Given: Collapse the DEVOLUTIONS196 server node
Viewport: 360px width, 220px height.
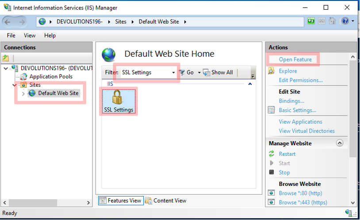Looking at the screenshot, I should click(x=6, y=68).
